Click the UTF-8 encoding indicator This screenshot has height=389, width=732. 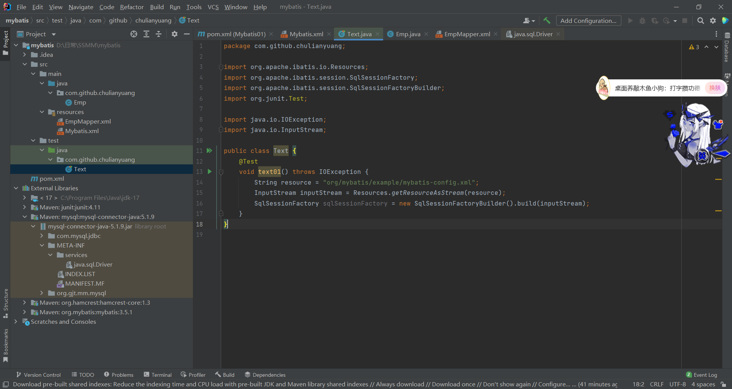677,384
